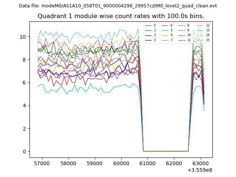The height and width of the screenshot is (177, 236).
Task: Click the x-axis tick label 63000
Action: 200,163
